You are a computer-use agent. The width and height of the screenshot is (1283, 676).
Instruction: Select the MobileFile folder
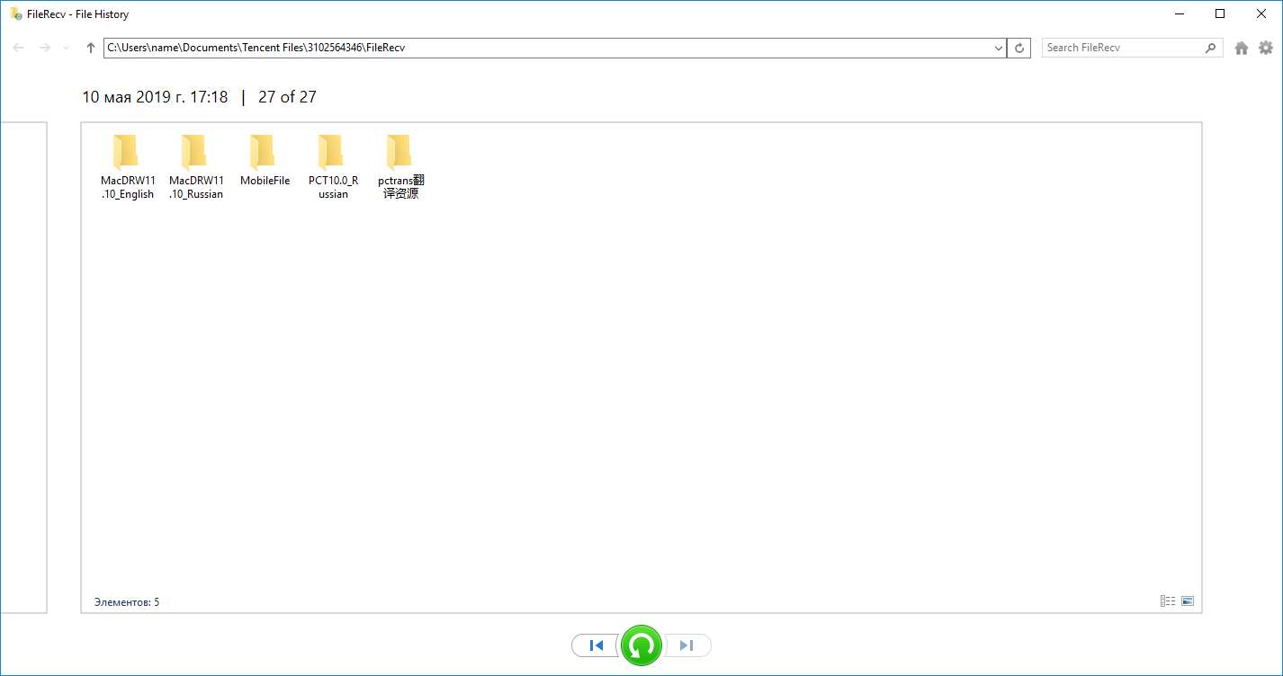[x=265, y=162]
